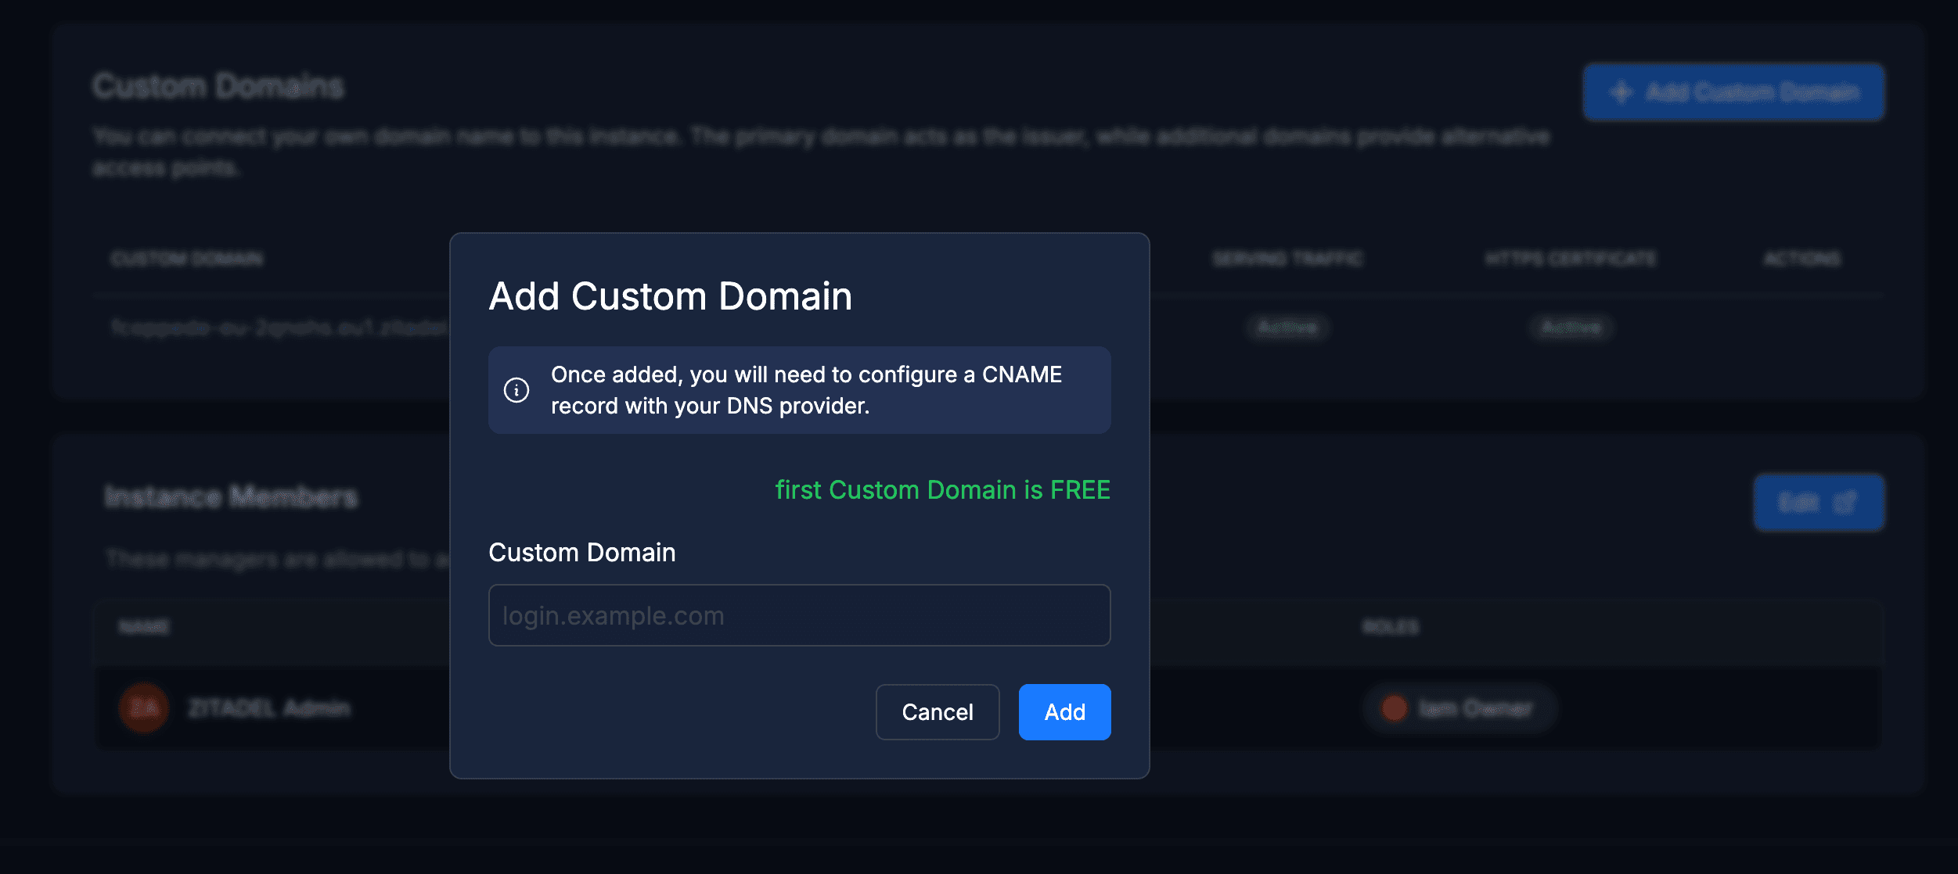Viewport: 1958px width, 874px height.
Task: Click the green 'first Custom Domain is FREE' text
Action: tap(942, 489)
